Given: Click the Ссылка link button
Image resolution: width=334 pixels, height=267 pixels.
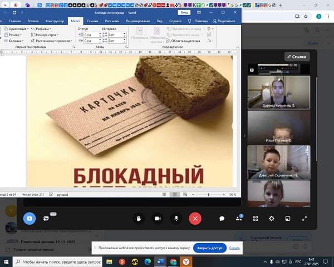Looking at the screenshot, I should 297,57.
